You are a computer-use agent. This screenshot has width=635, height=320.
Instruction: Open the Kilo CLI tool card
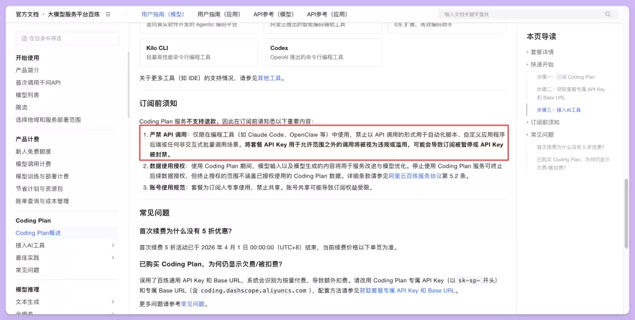[199, 52]
